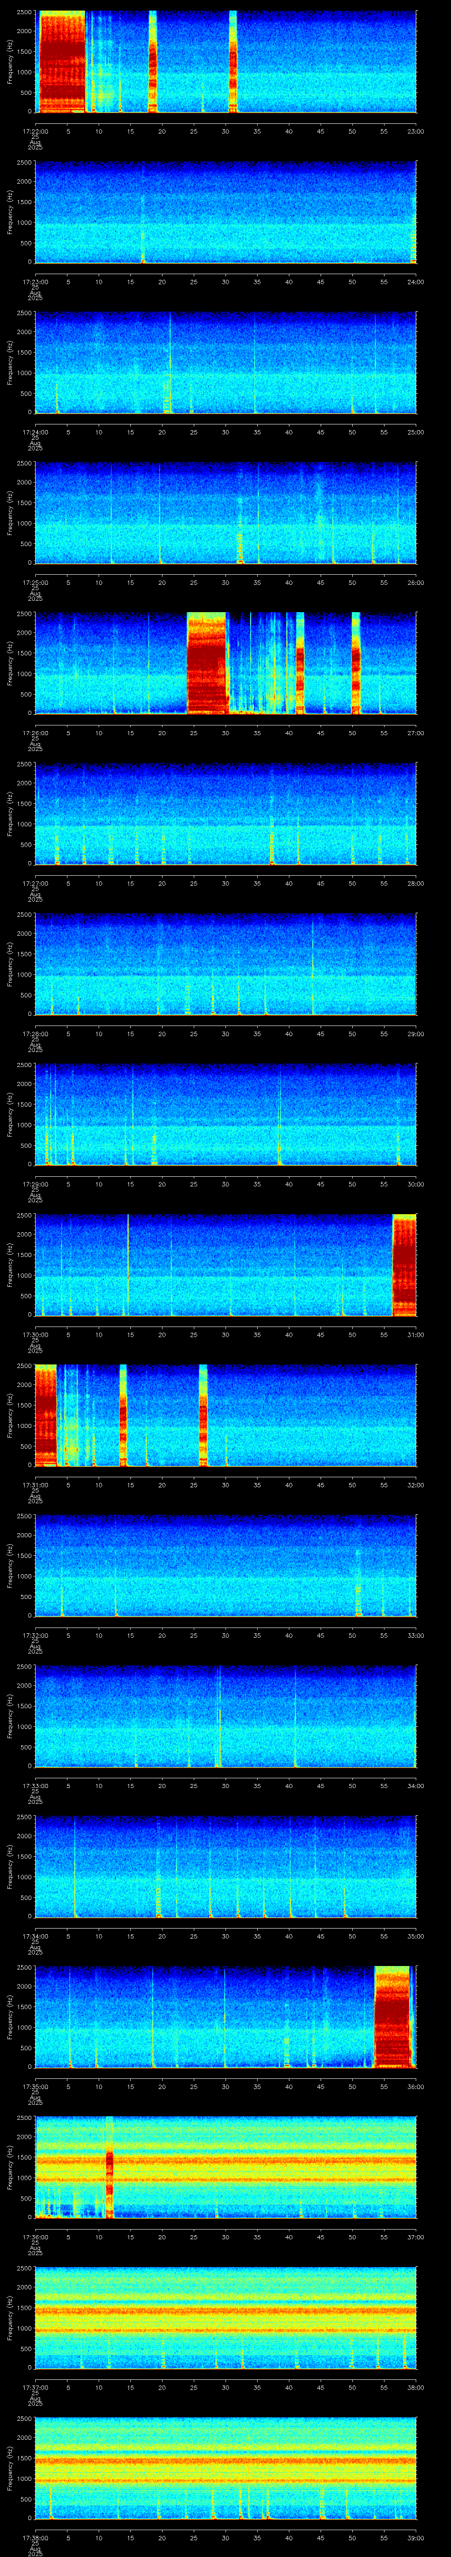
Task: Click the 17:27:00 start time label
Action: coord(35,884)
